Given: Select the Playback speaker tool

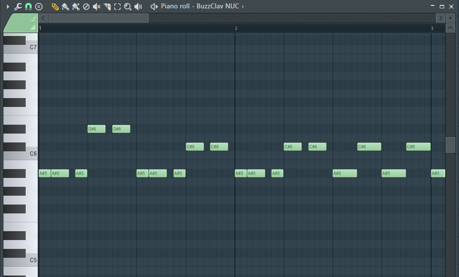Looking at the screenshot, I should 138,6.
